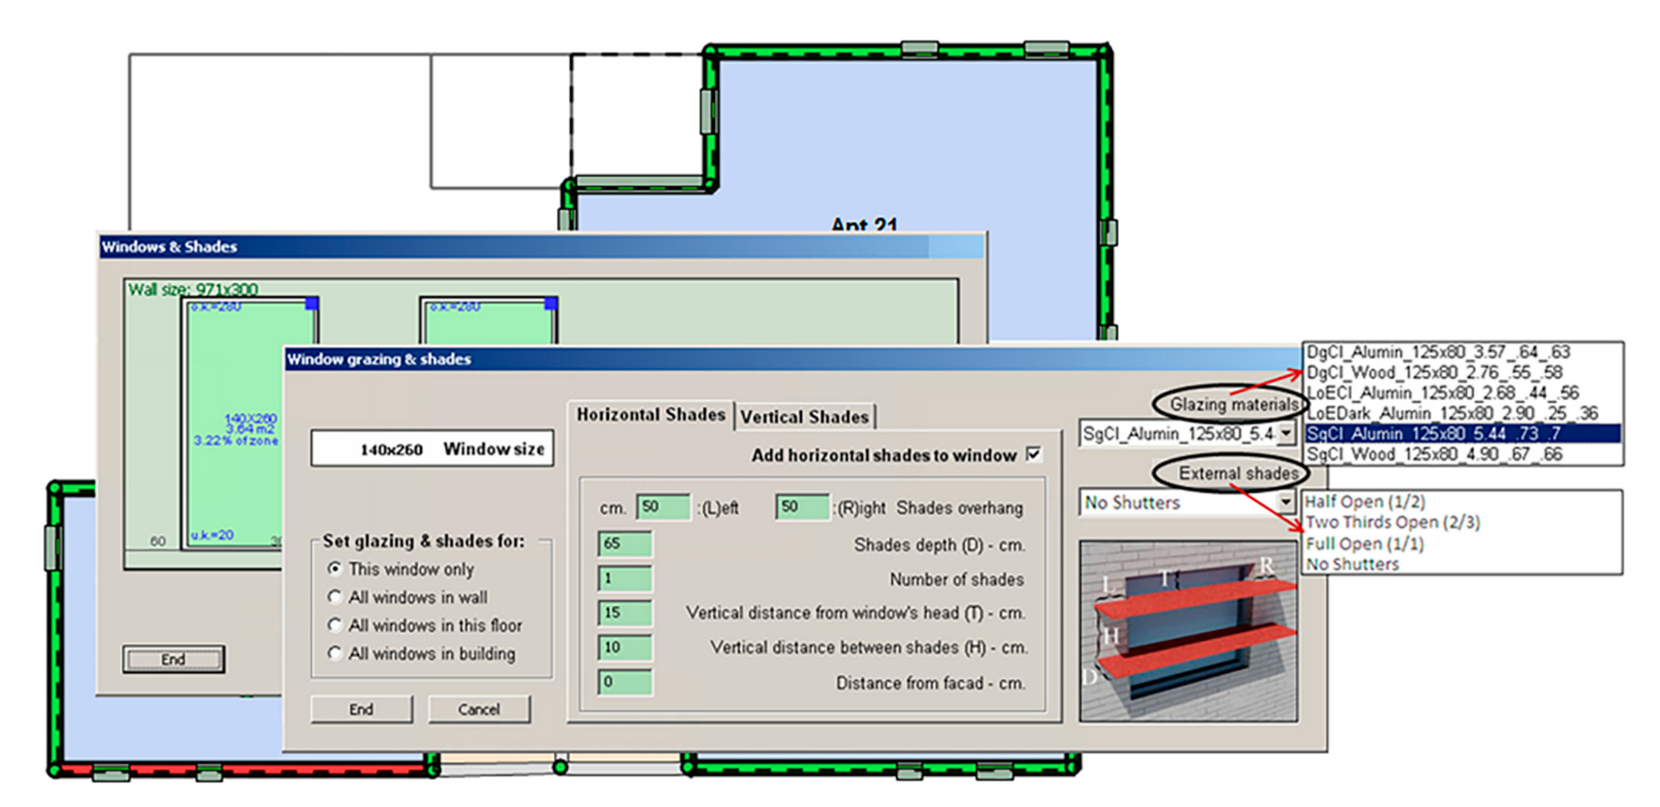Select All windows in wall option
The width and height of the screenshot is (1660, 807).
[x=335, y=597]
